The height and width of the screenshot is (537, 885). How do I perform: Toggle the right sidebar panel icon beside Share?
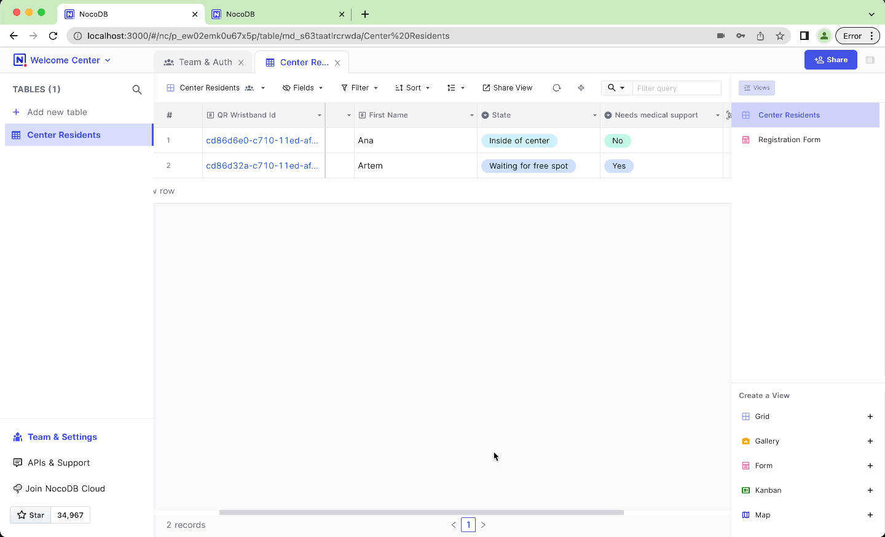coord(870,60)
